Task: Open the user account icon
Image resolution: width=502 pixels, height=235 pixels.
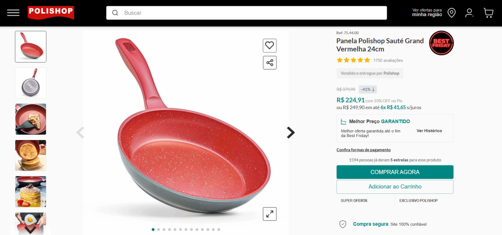Action: click(x=469, y=13)
